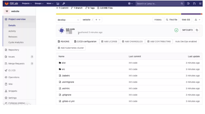Open the admin area wrench icon
Viewport: 205px width, 114px height.
coord(64,4)
